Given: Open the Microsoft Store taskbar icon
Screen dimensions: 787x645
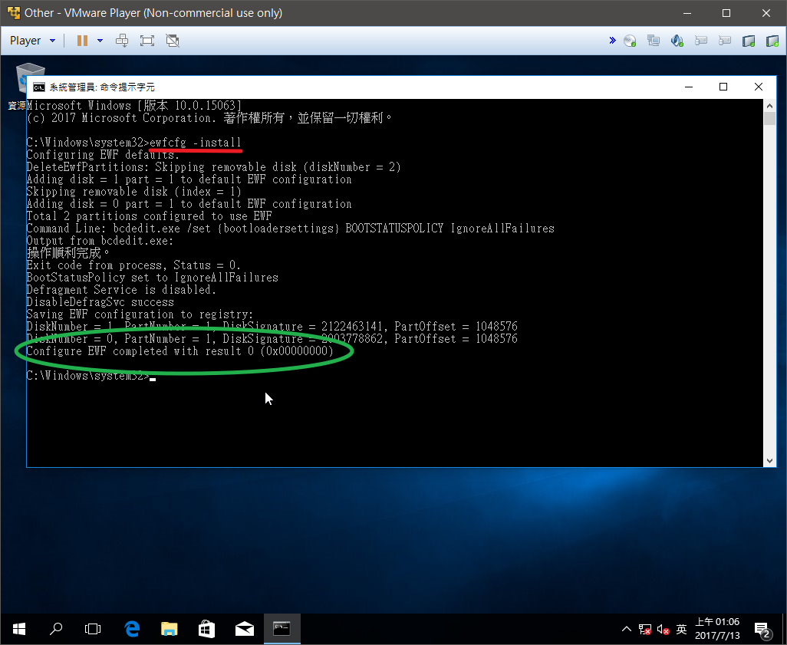Looking at the screenshot, I should [x=207, y=629].
